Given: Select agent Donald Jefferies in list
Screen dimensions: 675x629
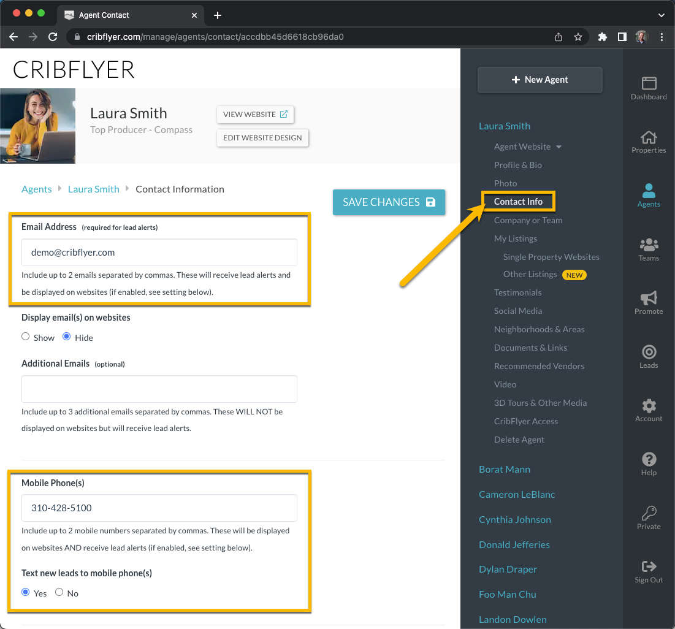Looking at the screenshot, I should click(x=514, y=545).
